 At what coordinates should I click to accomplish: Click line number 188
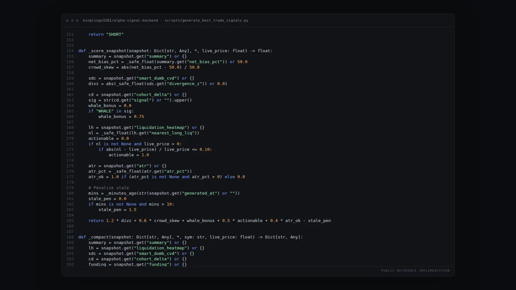point(70,237)
